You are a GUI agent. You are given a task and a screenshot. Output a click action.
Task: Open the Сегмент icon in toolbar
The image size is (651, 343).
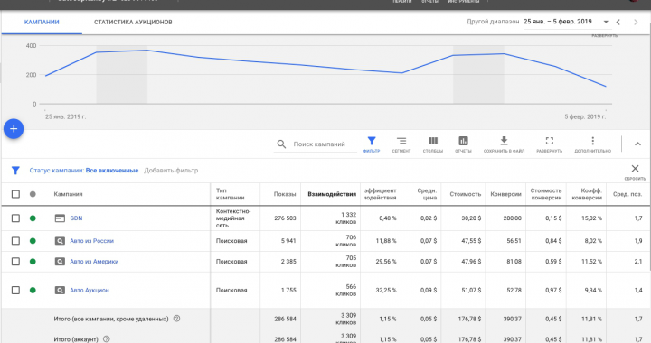(x=401, y=144)
